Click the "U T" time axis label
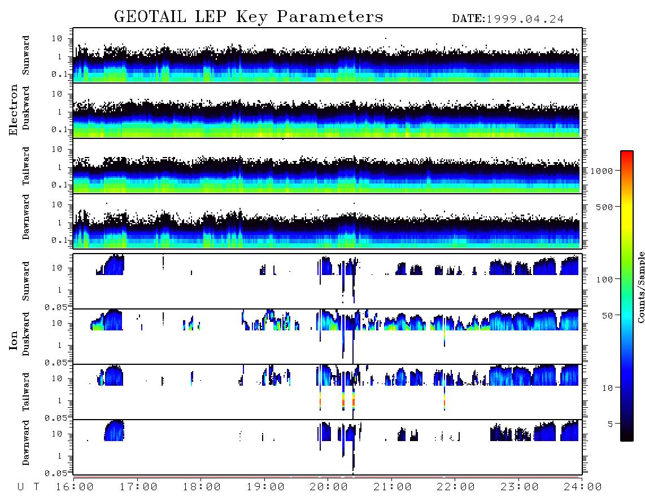The height and width of the screenshot is (497, 645). pos(28,487)
